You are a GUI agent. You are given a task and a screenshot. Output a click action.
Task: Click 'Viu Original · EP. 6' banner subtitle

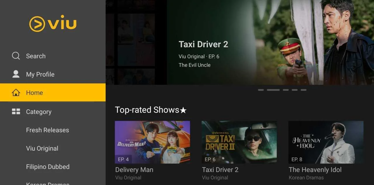click(199, 57)
